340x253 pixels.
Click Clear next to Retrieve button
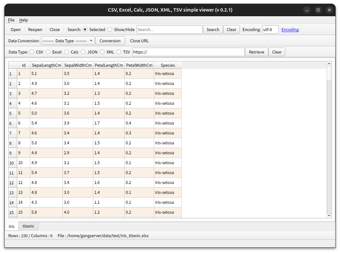[277, 52]
